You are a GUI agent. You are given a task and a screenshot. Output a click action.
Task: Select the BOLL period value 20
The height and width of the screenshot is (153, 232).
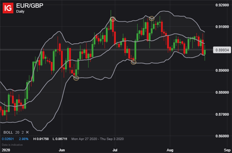point(17,132)
